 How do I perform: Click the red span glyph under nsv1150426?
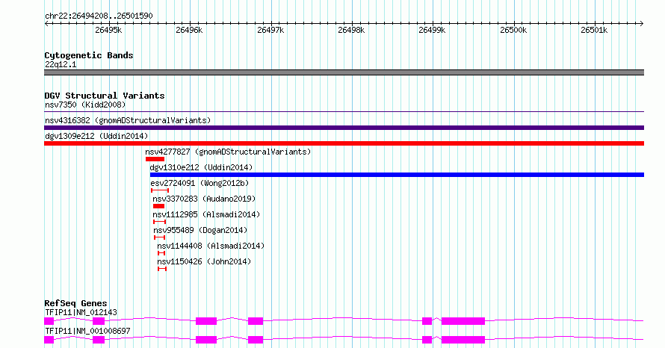pos(162,269)
